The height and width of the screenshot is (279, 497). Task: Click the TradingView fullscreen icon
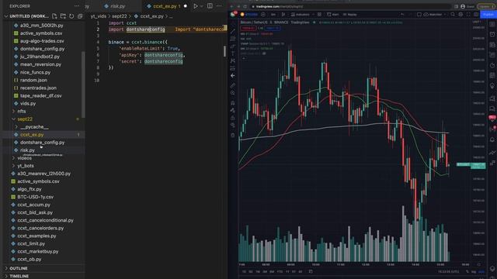[468, 15]
